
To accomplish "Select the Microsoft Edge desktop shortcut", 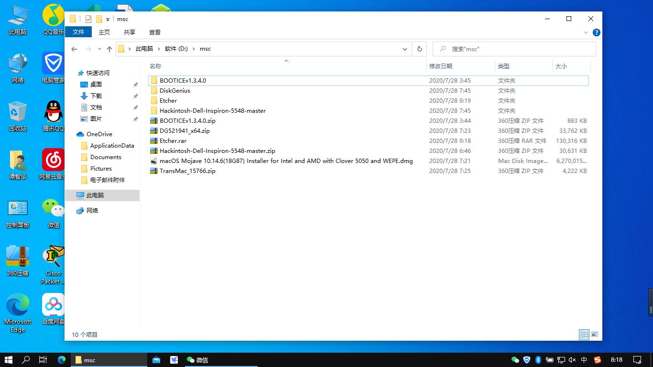I will pyautogui.click(x=18, y=313).
